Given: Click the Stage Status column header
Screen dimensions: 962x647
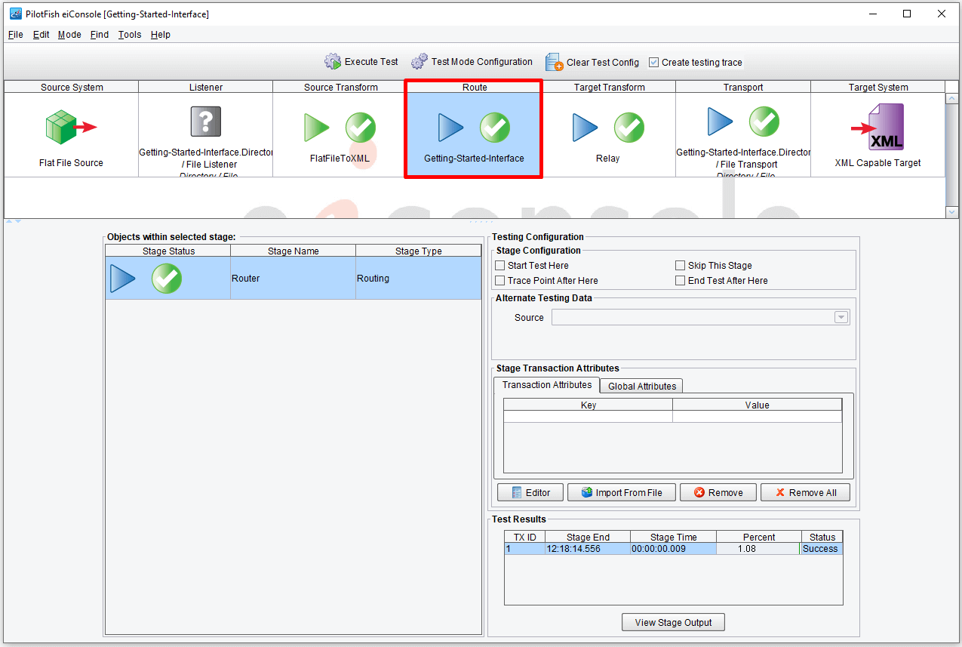Looking at the screenshot, I should [168, 251].
